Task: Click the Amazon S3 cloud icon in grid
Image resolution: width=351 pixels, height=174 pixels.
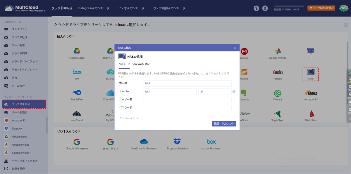Action: pos(311,93)
